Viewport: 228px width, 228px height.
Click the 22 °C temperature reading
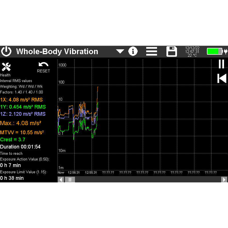pos(192,55)
